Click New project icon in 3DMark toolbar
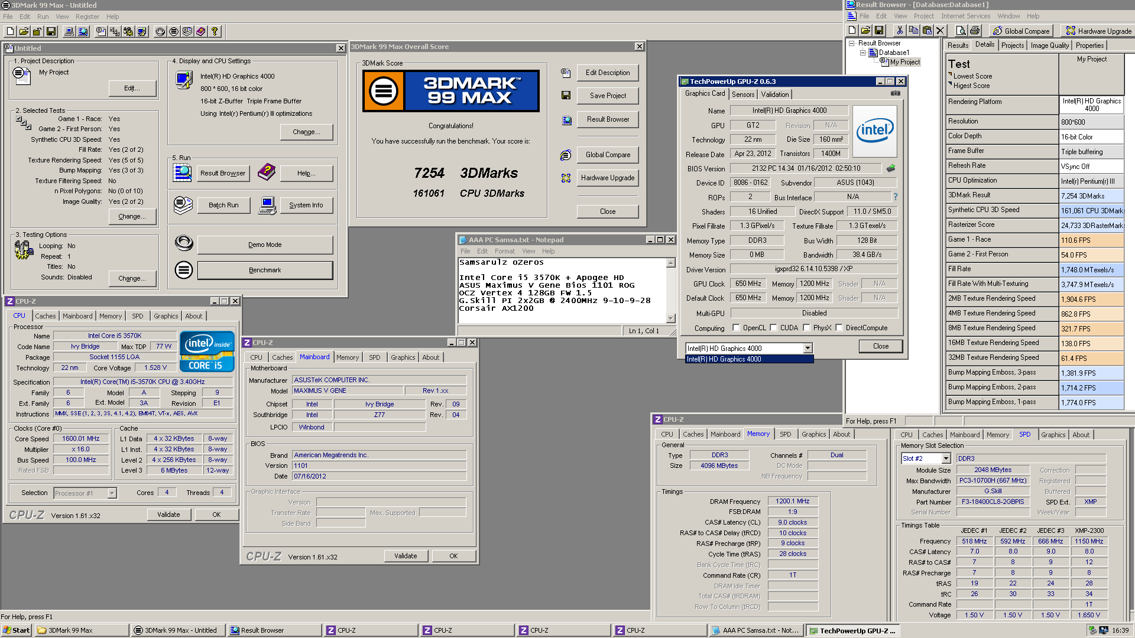Image resolution: width=1135 pixels, height=638 pixels. click(x=10, y=31)
